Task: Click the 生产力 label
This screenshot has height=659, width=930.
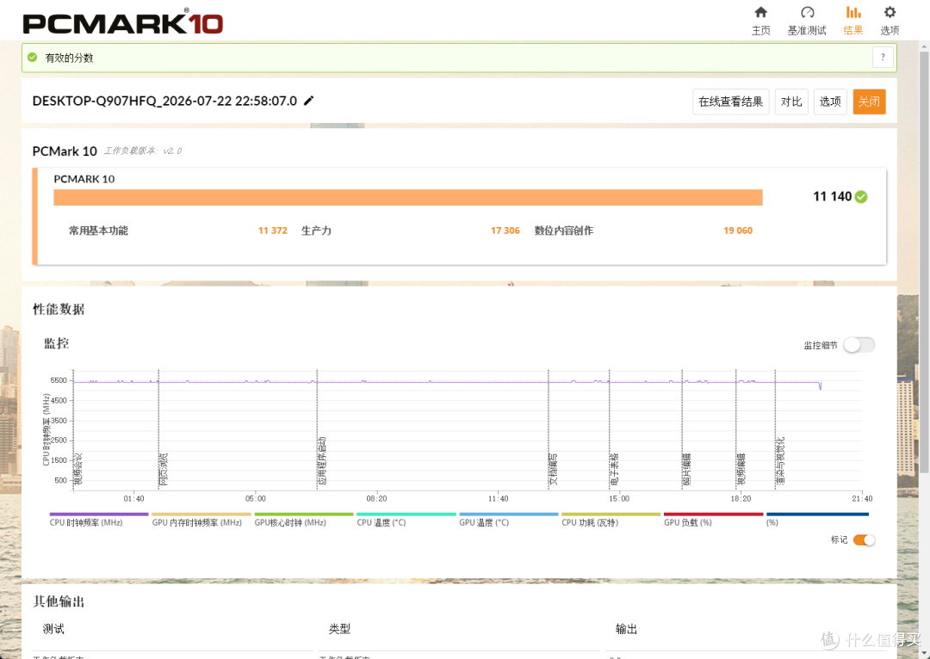Action: click(316, 231)
